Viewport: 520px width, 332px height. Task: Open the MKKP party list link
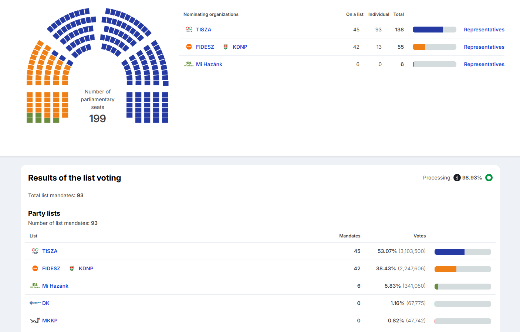(x=50, y=321)
